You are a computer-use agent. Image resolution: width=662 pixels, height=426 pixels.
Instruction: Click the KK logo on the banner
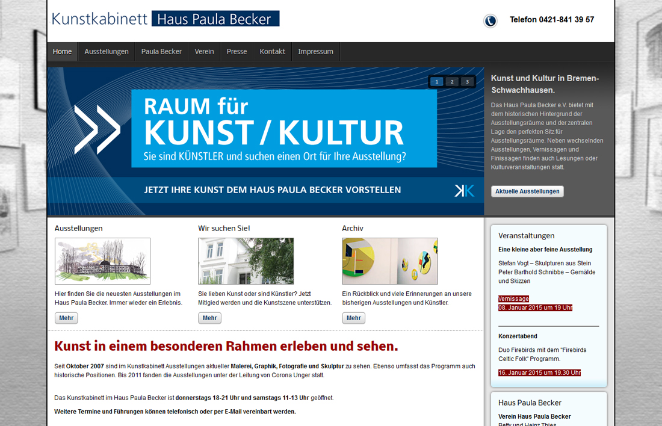(465, 191)
